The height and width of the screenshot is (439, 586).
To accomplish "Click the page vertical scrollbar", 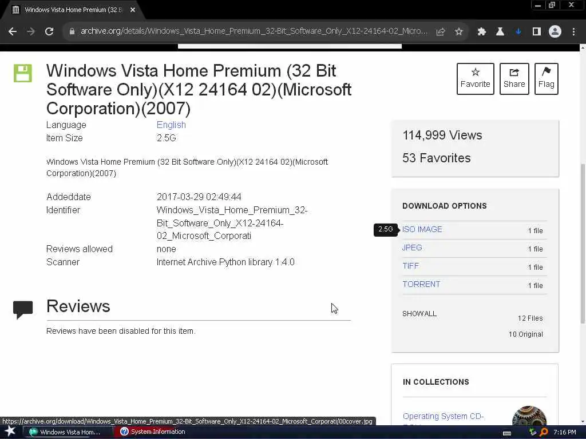I will [x=583, y=242].
